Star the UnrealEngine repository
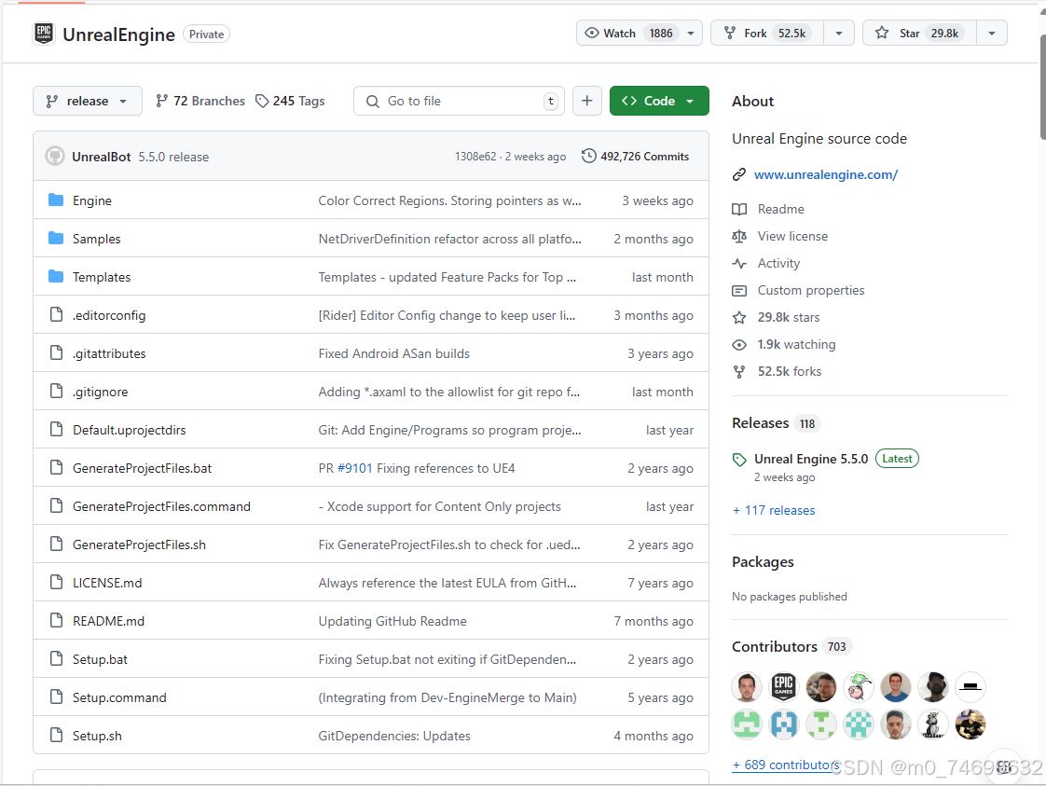The image size is (1046, 786). click(920, 33)
